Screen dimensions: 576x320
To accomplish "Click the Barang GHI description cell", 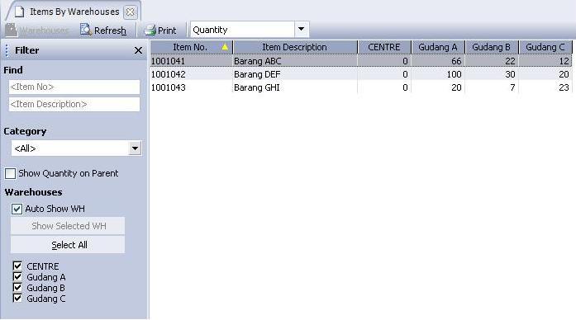I will point(295,87).
